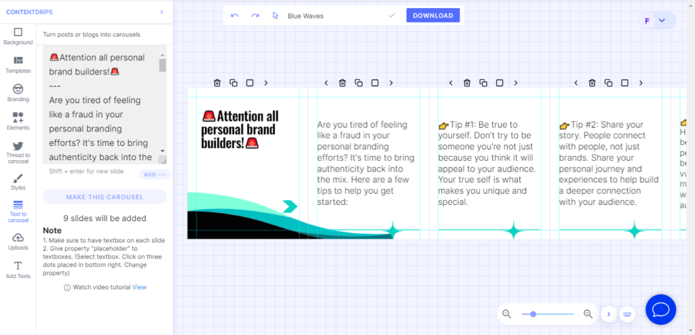Viewport: 695px width, 335px height.
Task: Toggle the square checkbox above second slide
Action: (375, 83)
